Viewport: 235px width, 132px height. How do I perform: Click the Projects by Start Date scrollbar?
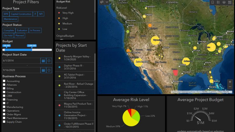tap(95, 67)
